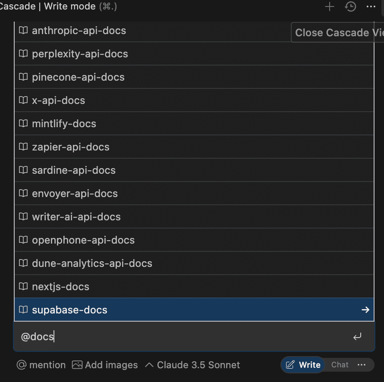The height and width of the screenshot is (382, 384).
Task: Switch to Chat mode
Action: pos(340,365)
